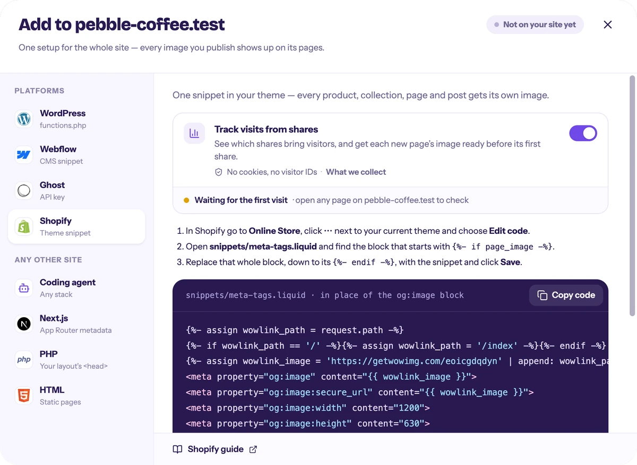Click the og:image:width meta code line
The height and width of the screenshot is (465, 637).
click(x=307, y=408)
